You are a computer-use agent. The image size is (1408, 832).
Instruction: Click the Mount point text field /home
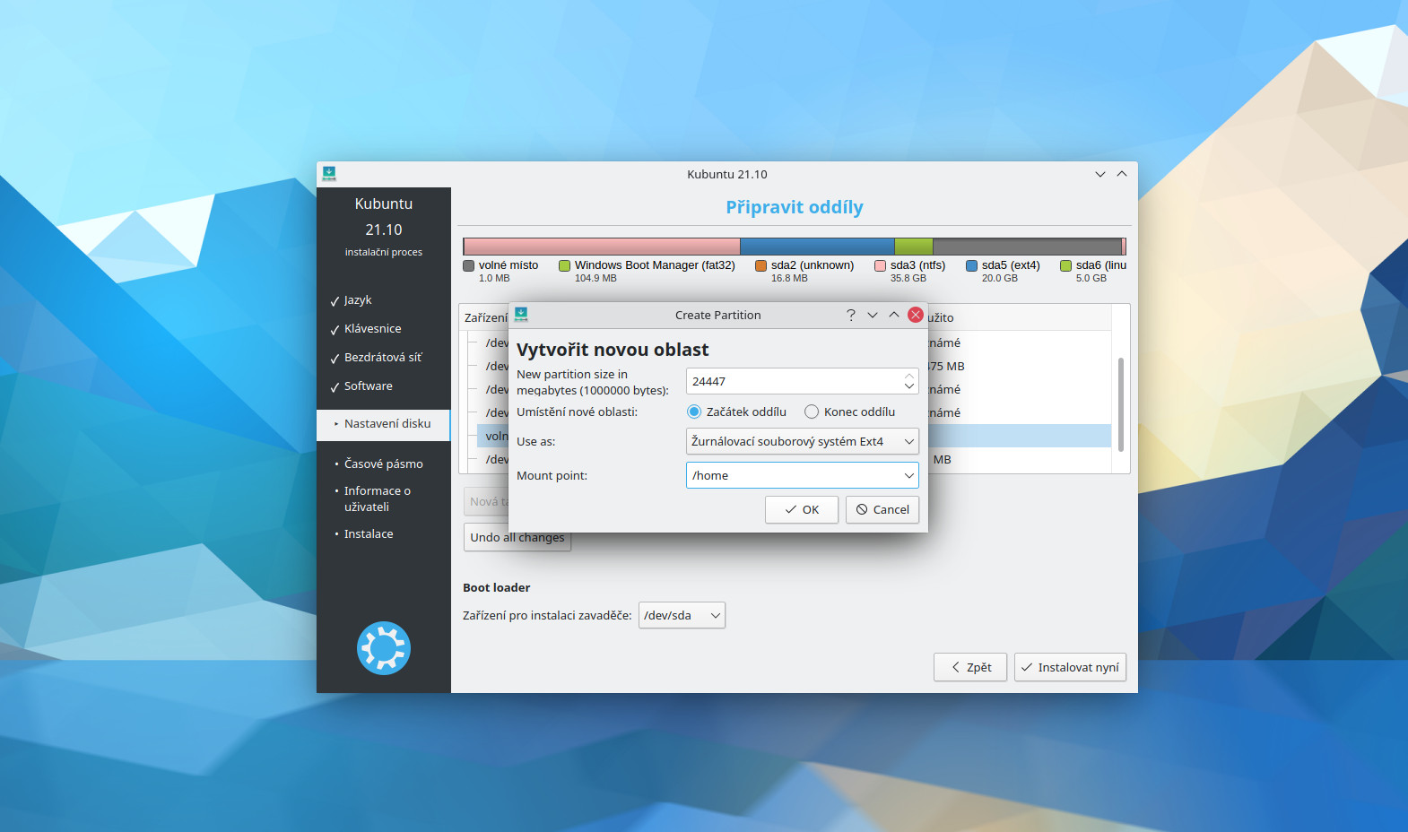[x=793, y=475]
